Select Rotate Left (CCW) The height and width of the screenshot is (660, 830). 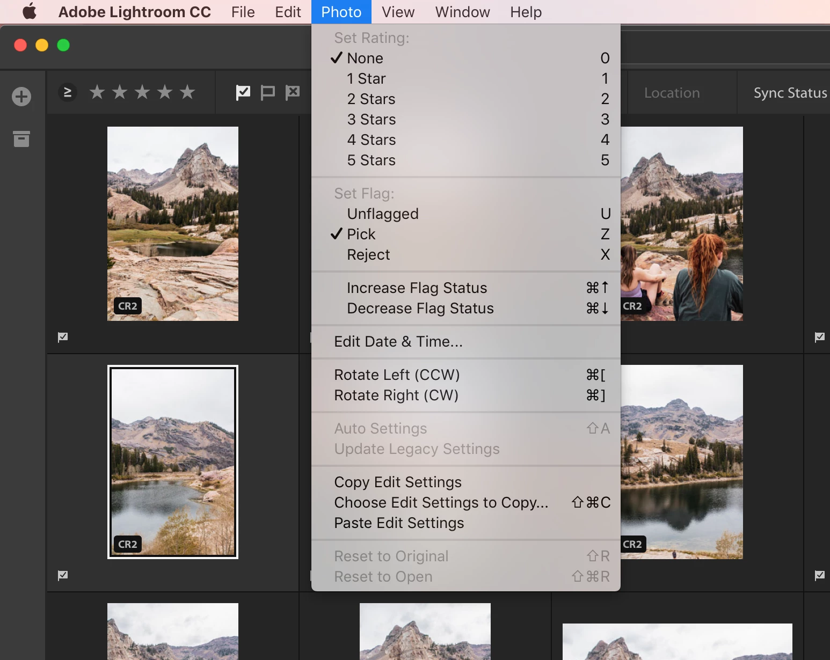pyautogui.click(x=466, y=375)
